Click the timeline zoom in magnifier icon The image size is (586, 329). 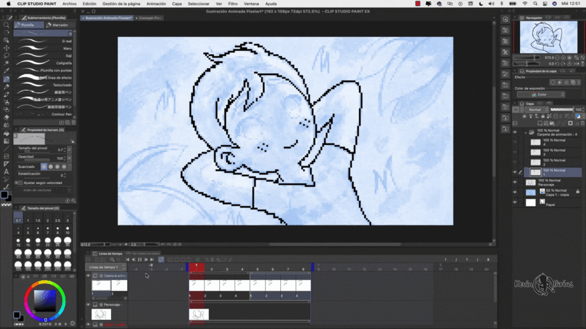112,260
